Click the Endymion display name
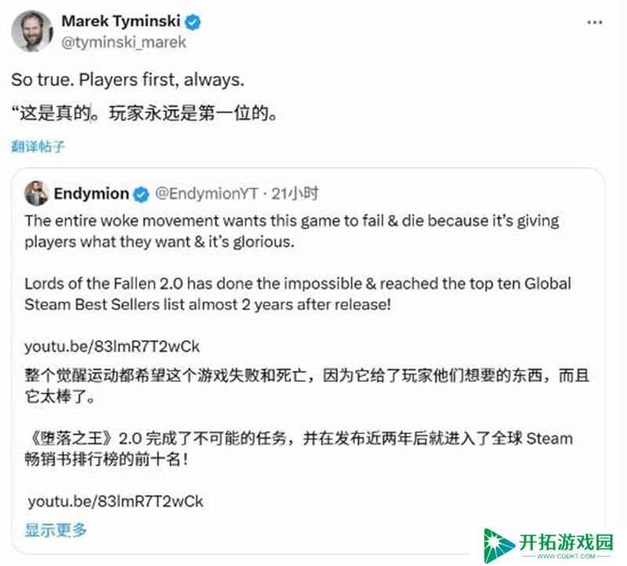The height and width of the screenshot is (566, 627). 91,194
